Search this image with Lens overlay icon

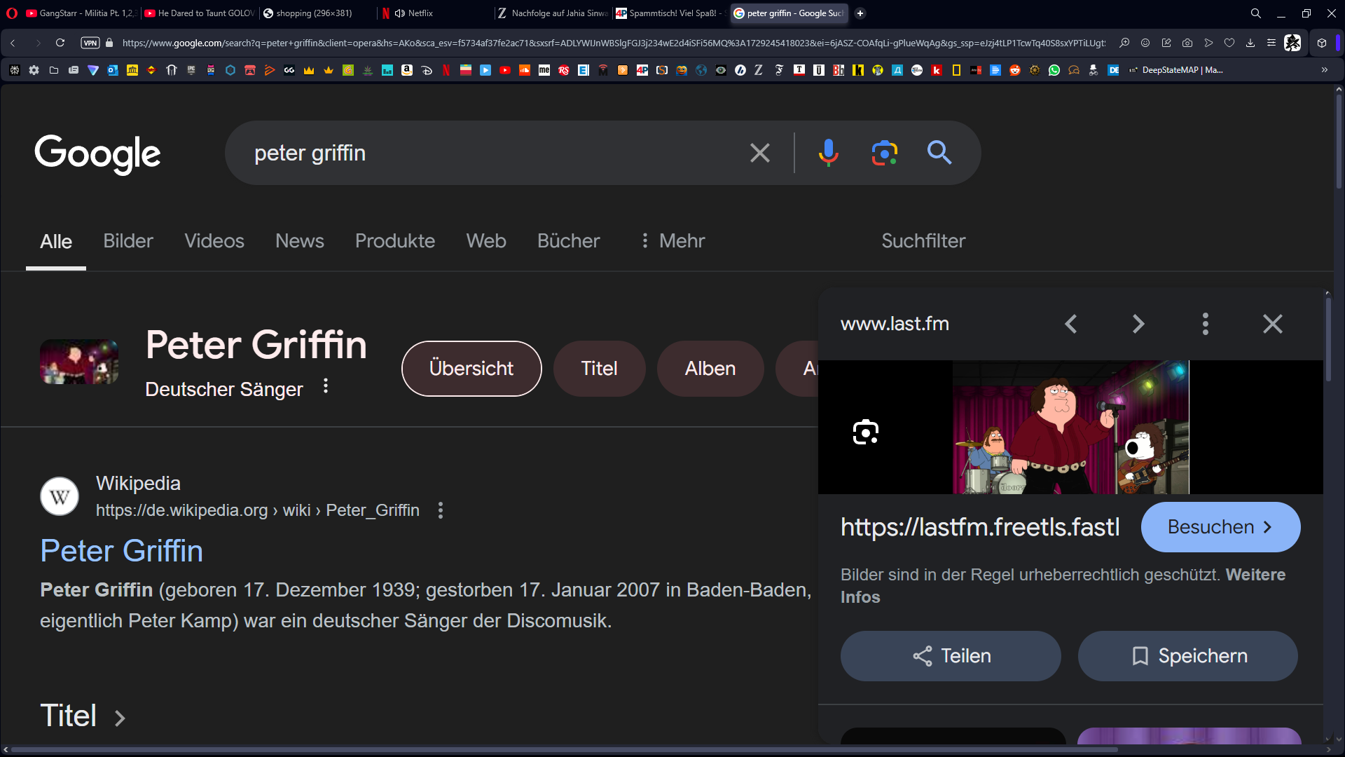pyautogui.click(x=866, y=432)
